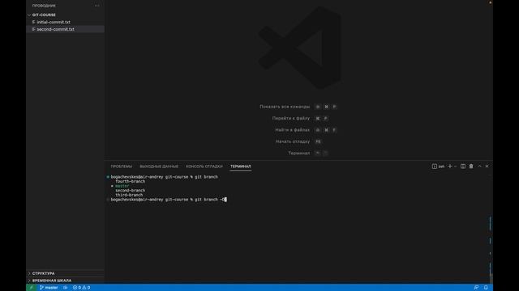Viewport: 519px width, 291px height.
Task: Click in the terminal input line with git branch -D
Action: [169, 200]
